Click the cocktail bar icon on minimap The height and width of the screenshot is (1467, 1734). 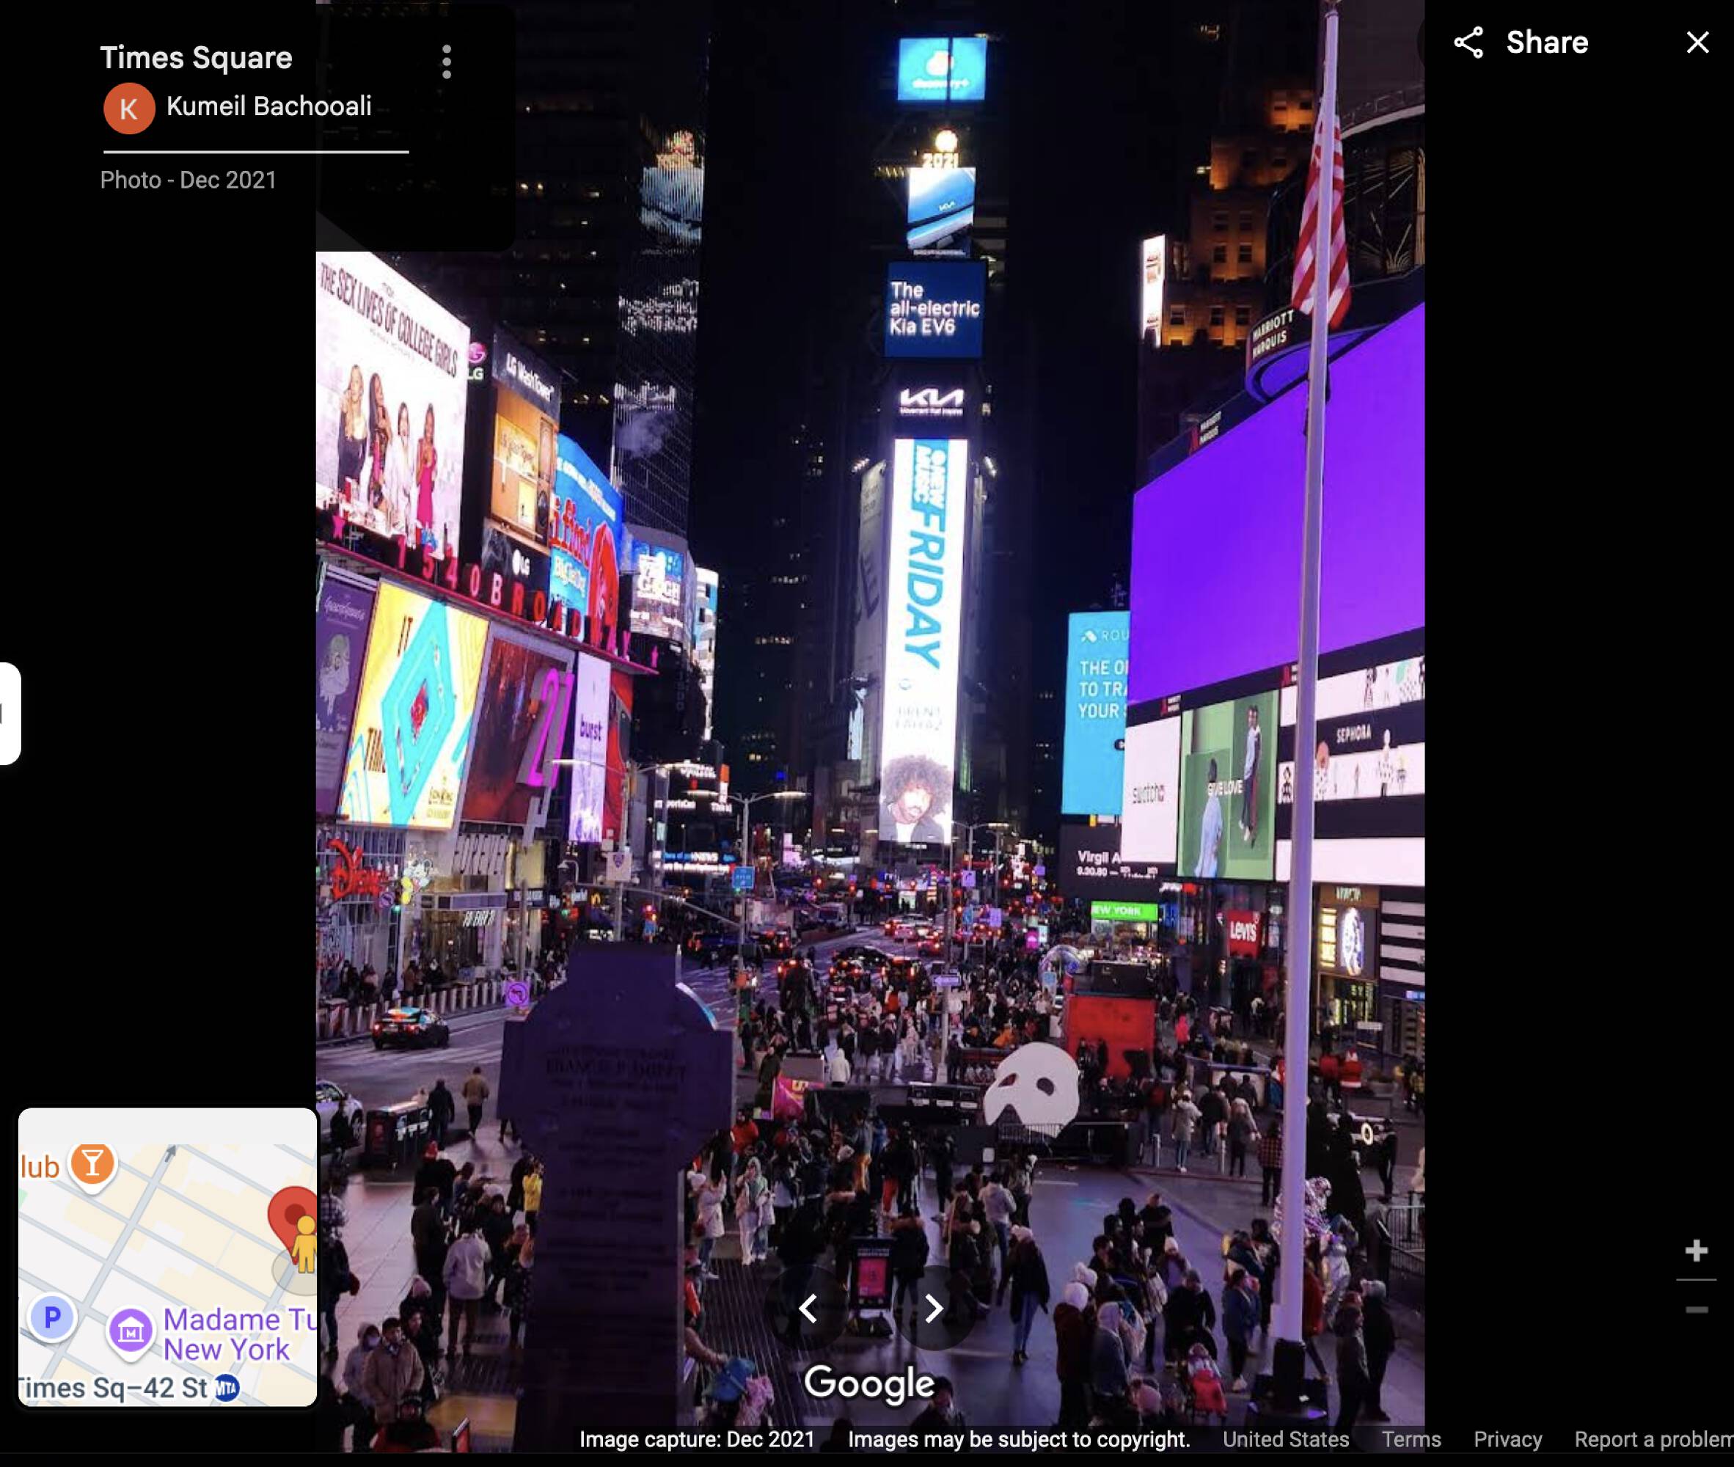point(92,1163)
